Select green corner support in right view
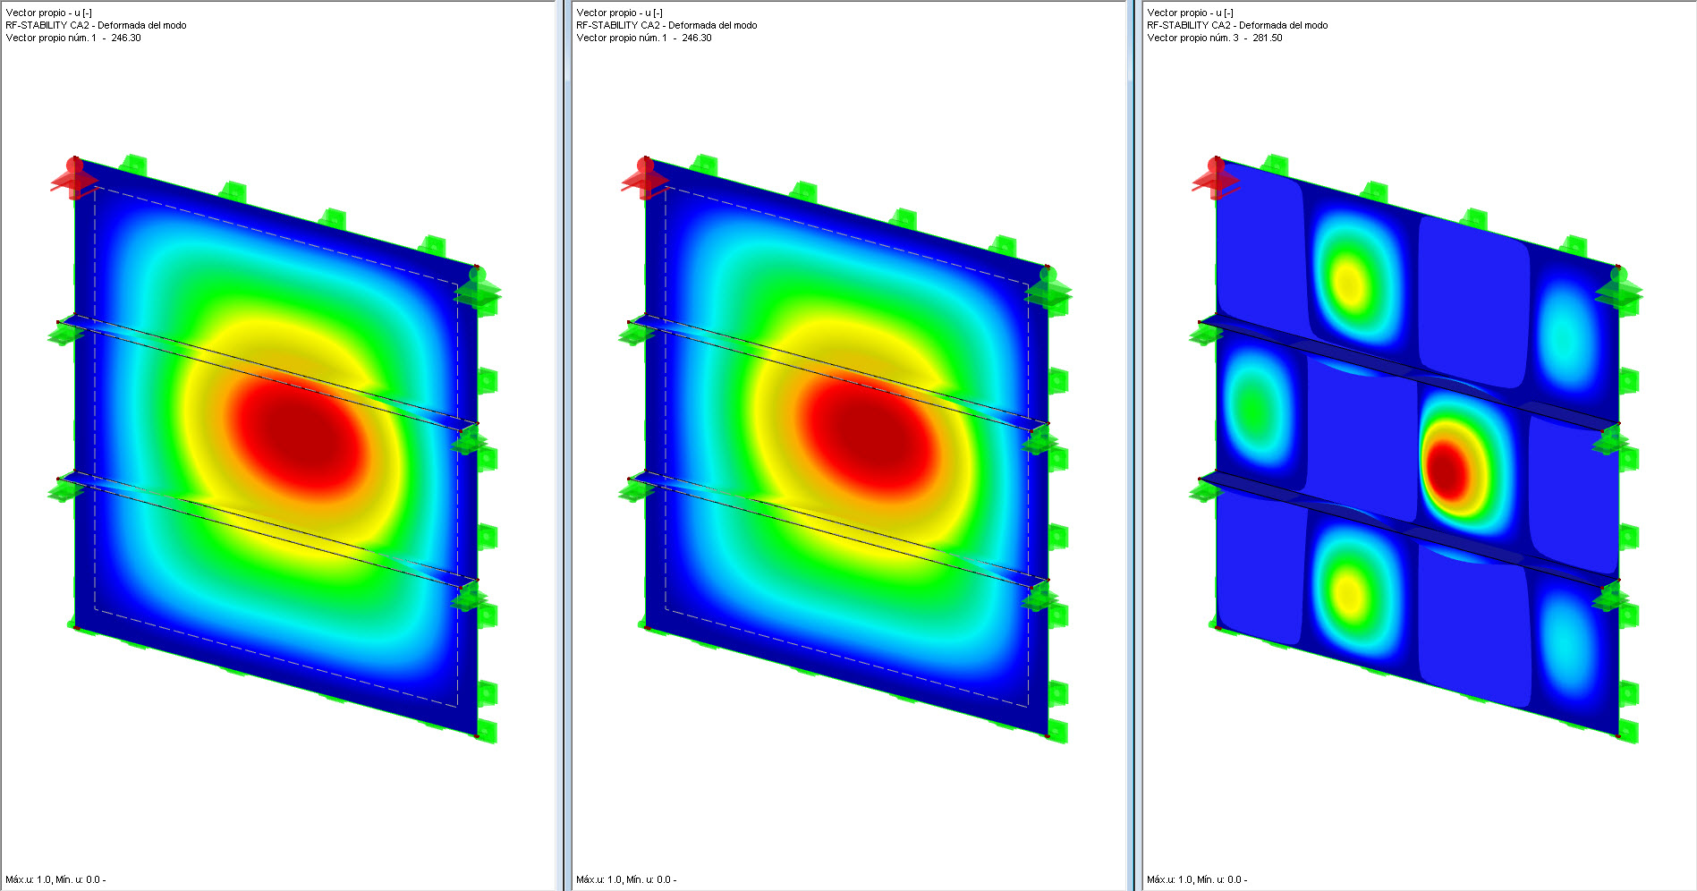Viewport: 1697px width, 891px height. click(x=1619, y=289)
